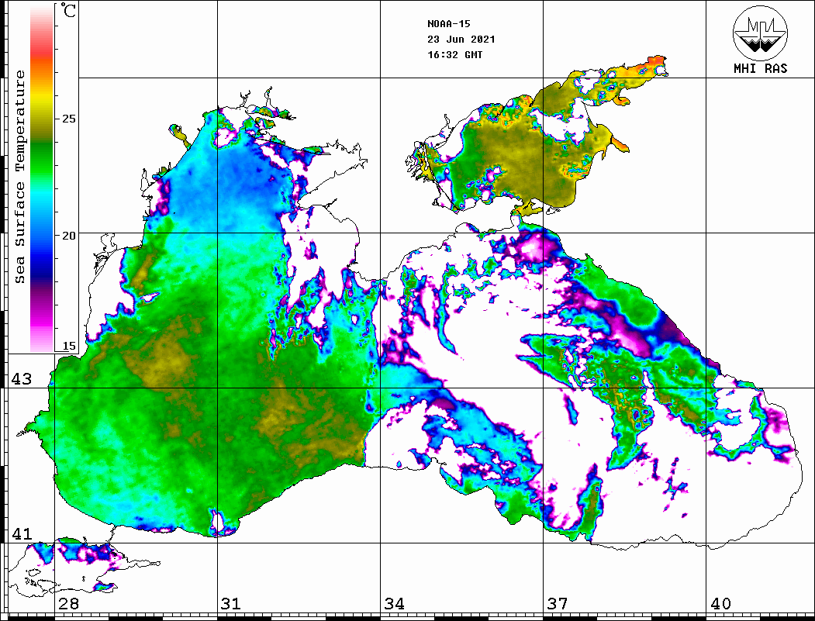This screenshot has height=621, width=815.
Task: Click the "Sea Surface Temperature" vertical label
Action: tap(19, 177)
